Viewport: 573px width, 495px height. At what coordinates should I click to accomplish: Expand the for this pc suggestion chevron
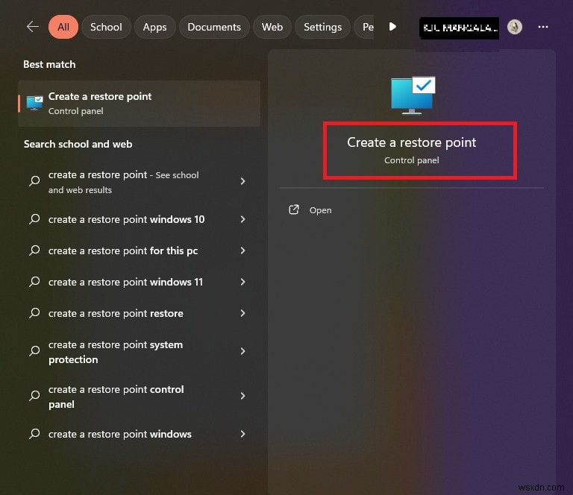tap(242, 250)
